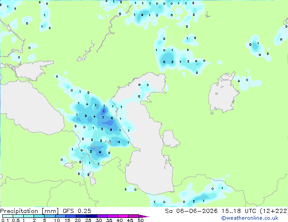Click the "25" legend scale label
Screen dimensions: 288x222
88,220
